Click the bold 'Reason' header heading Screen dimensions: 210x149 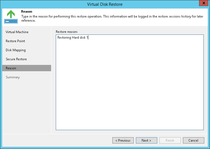point(27,12)
